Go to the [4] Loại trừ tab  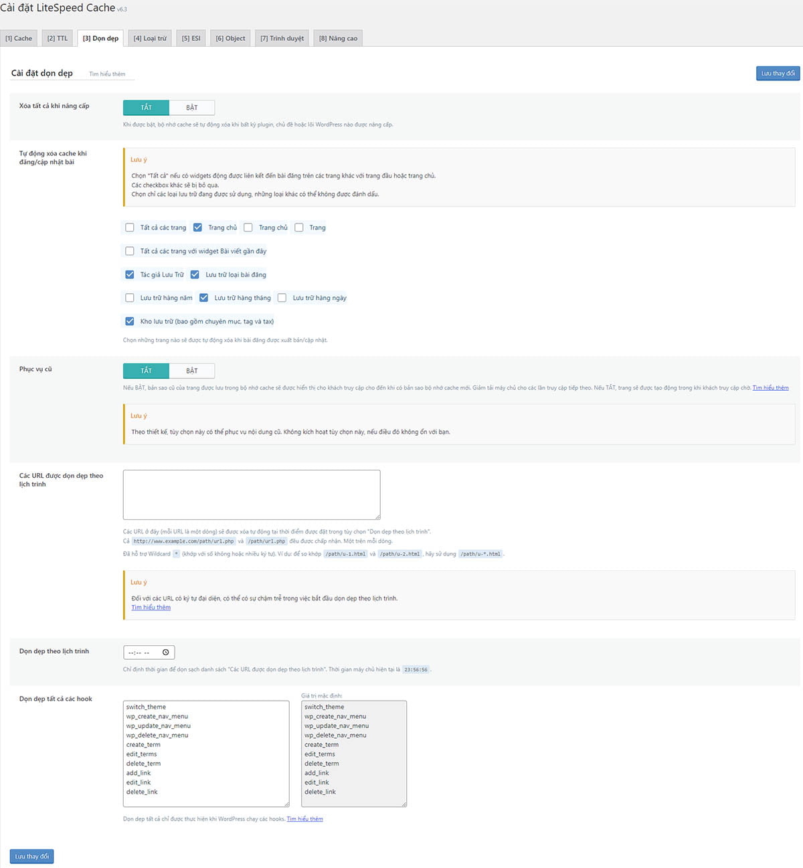(150, 38)
